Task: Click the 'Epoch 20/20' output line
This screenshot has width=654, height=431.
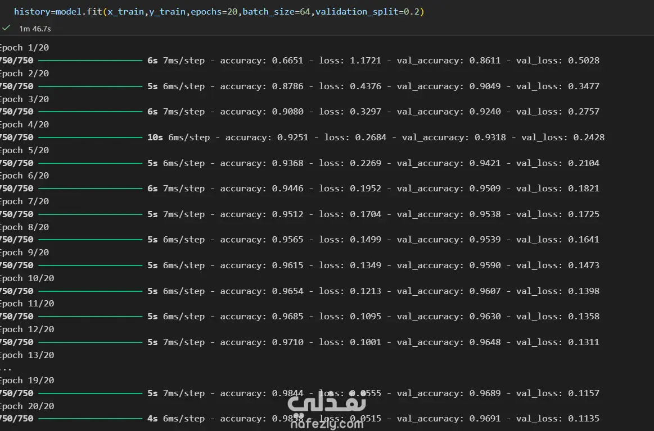Action: click(x=27, y=406)
